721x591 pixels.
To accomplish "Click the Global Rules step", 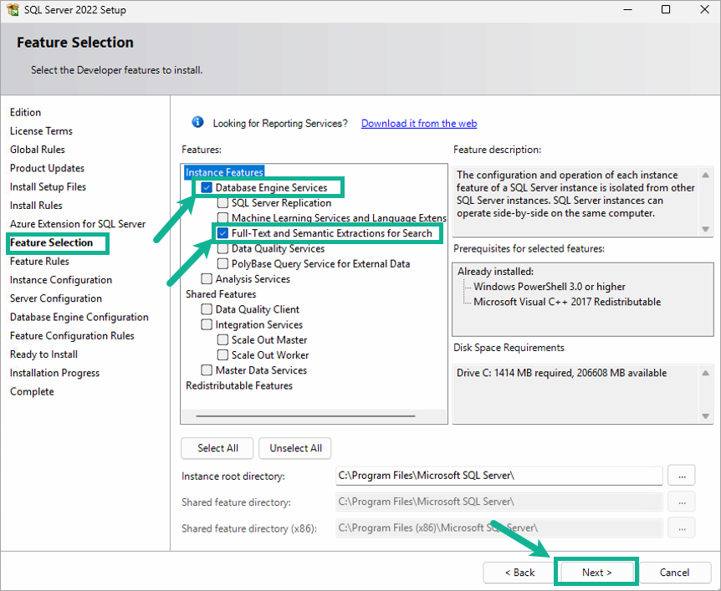I will point(38,150).
